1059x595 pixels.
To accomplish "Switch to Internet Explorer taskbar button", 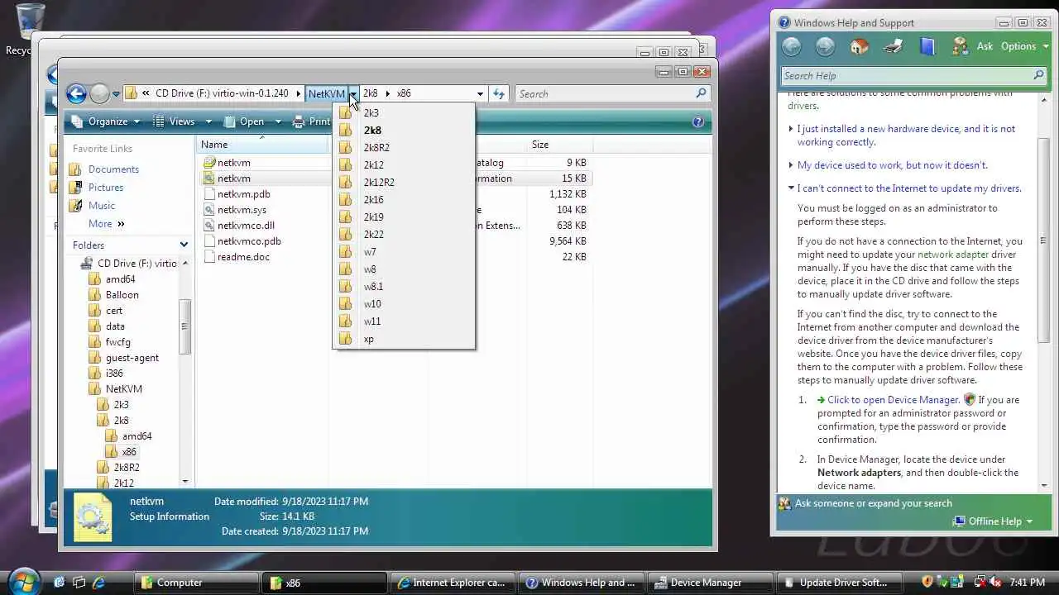I will point(453,583).
